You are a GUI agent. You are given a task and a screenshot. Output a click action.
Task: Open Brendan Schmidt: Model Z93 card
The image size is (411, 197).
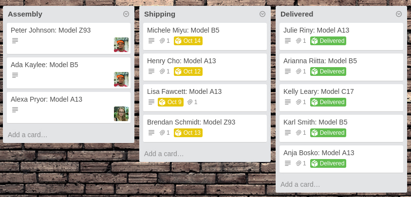pos(191,122)
